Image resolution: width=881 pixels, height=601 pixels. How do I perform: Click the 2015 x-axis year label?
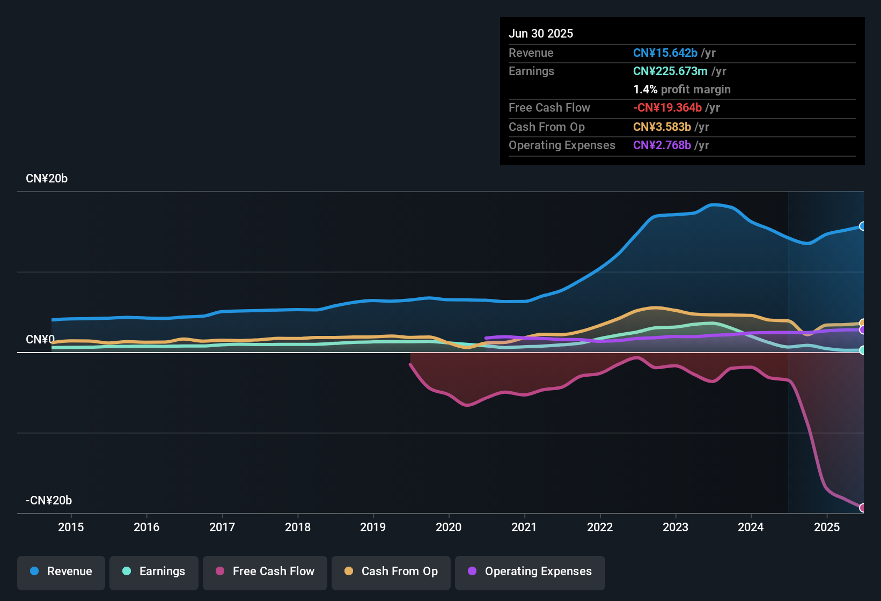point(71,527)
